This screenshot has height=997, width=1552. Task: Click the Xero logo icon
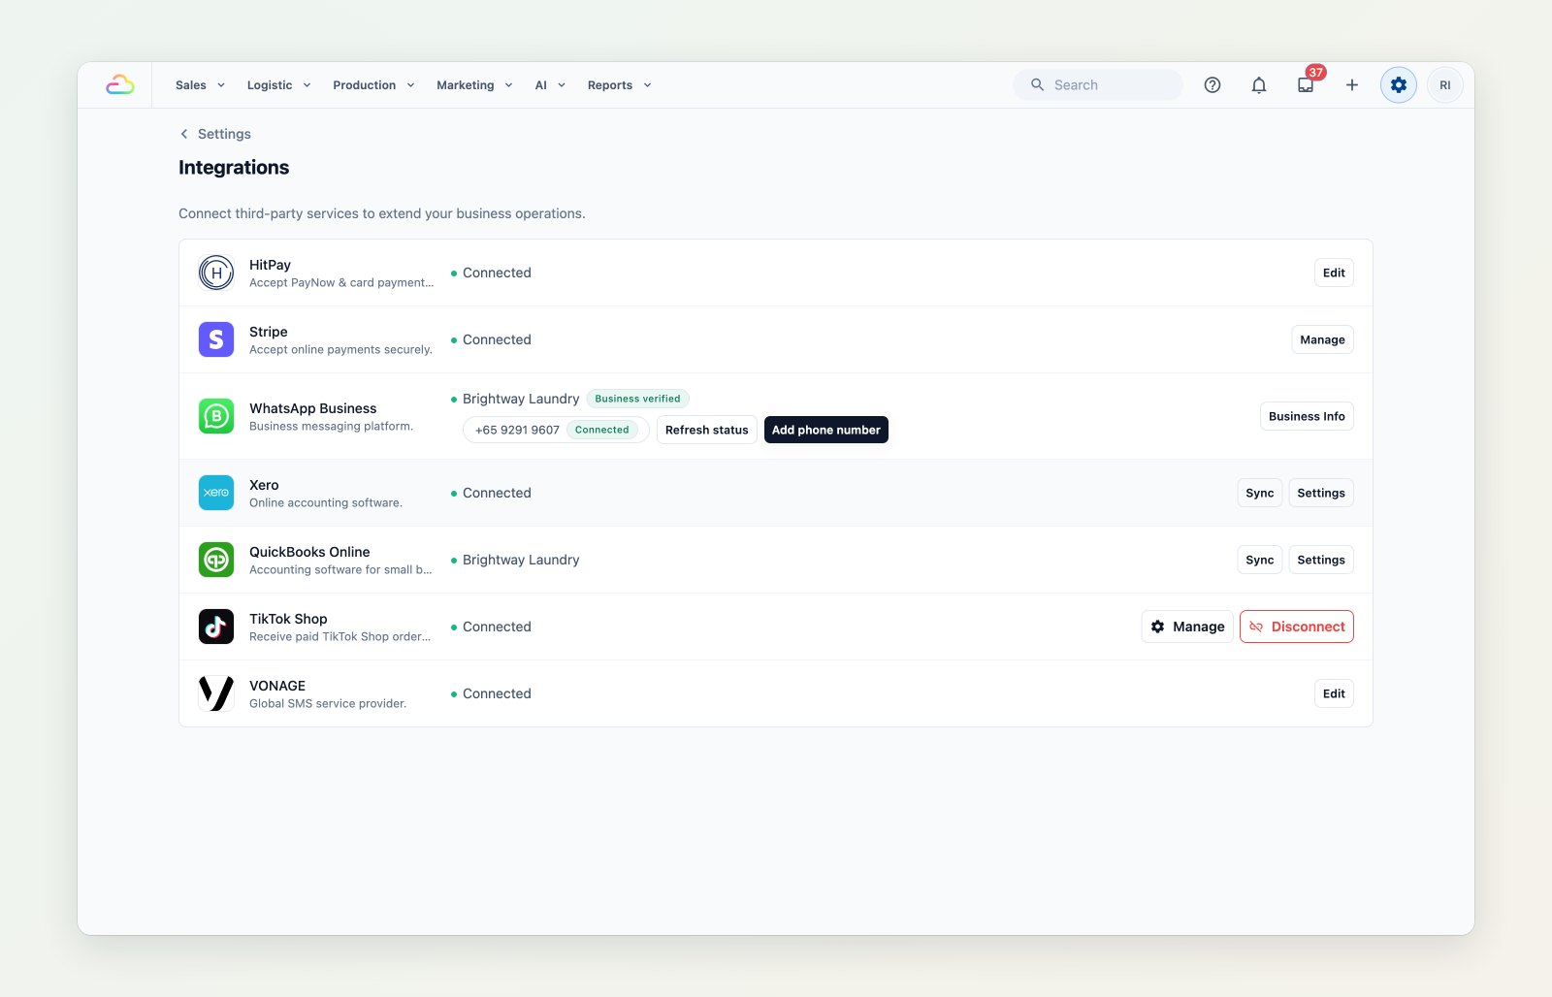(x=216, y=493)
